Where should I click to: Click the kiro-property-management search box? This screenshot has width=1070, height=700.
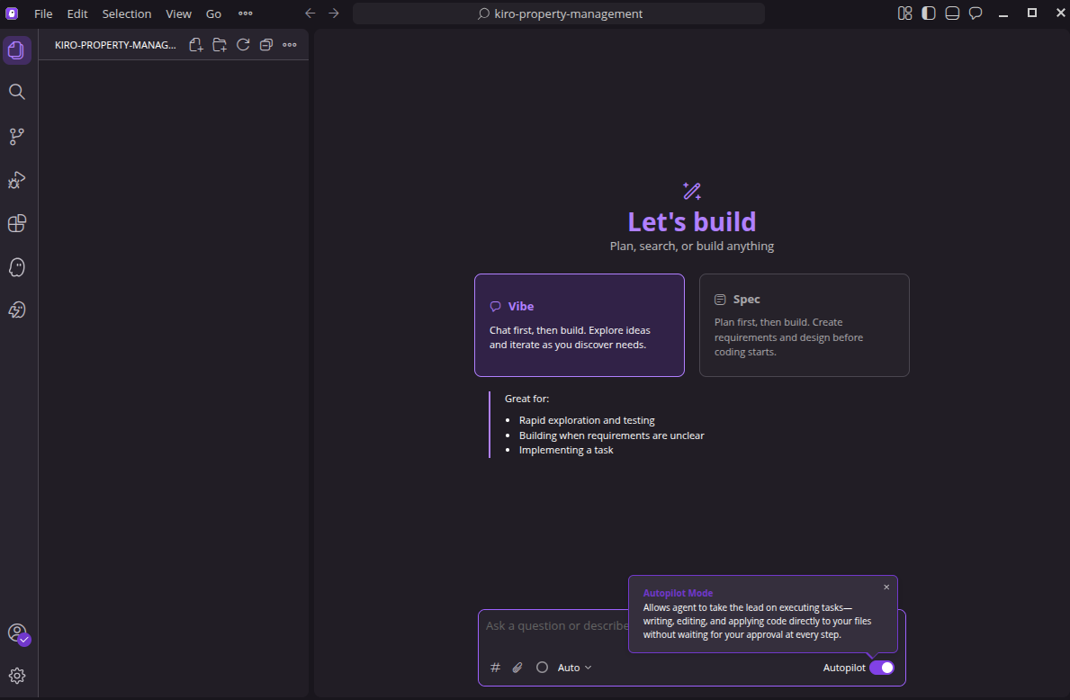[x=559, y=13]
